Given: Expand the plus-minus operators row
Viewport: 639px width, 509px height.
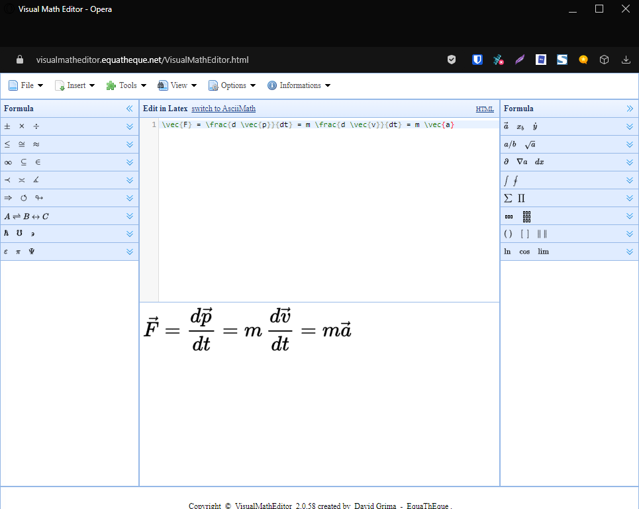Looking at the screenshot, I should pos(130,126).
